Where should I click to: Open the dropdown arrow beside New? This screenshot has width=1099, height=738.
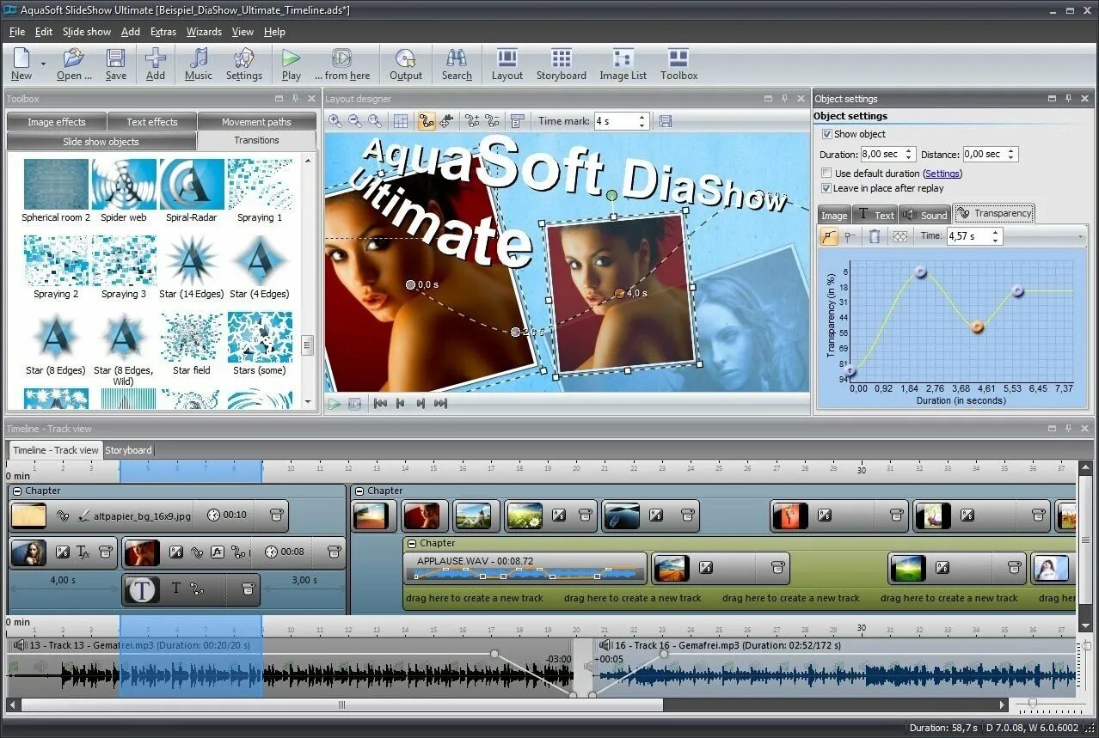[x=43, y=64]
